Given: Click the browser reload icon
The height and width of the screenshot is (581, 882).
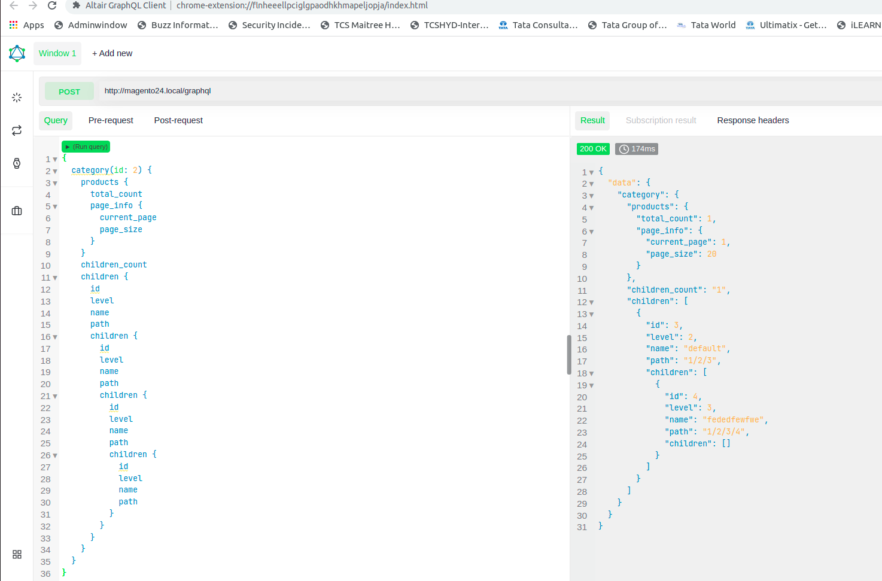Looking at the screenshot, I should tap(52, 5).
